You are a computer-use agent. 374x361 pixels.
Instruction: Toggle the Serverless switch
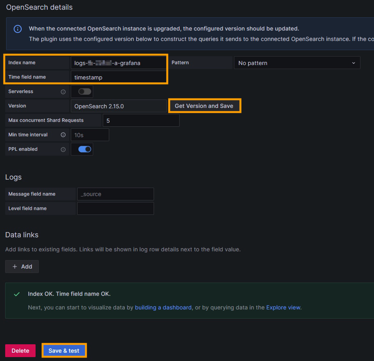click(x=85, y=92)
